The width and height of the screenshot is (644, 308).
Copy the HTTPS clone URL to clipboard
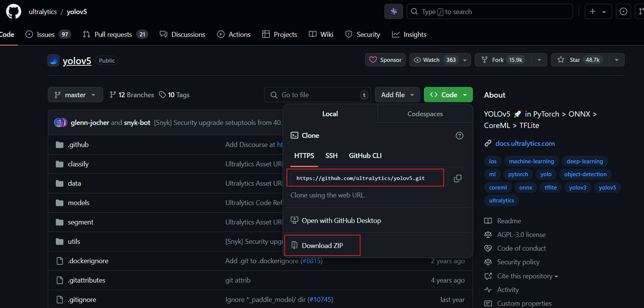pyautogui.click(x=458, y=178)
